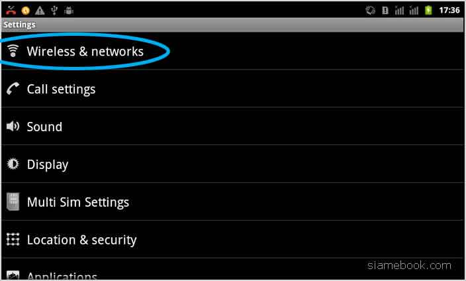Open Call settings entry
The image size is (466, 281).
click(x=233, y=89)
